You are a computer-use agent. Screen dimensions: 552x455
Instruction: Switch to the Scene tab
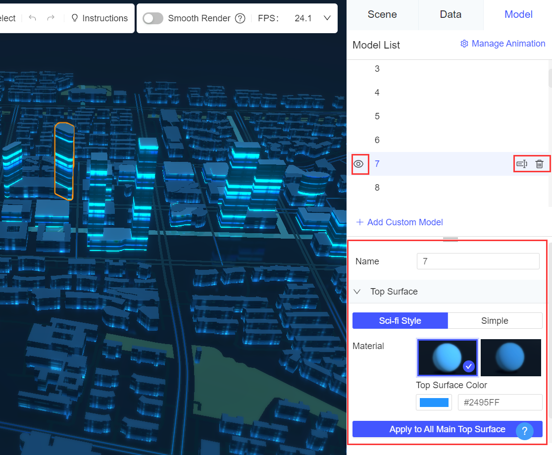(382, 14)
